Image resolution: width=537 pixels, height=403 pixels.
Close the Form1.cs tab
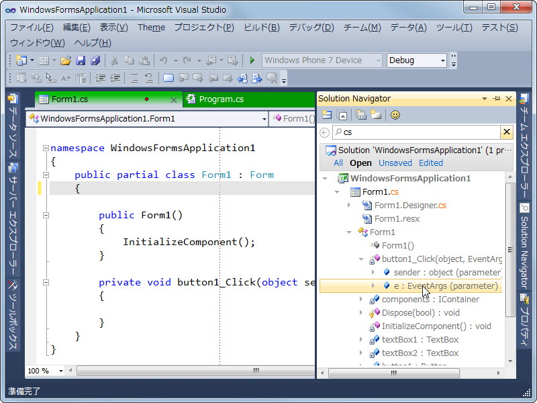pos(174,100)
